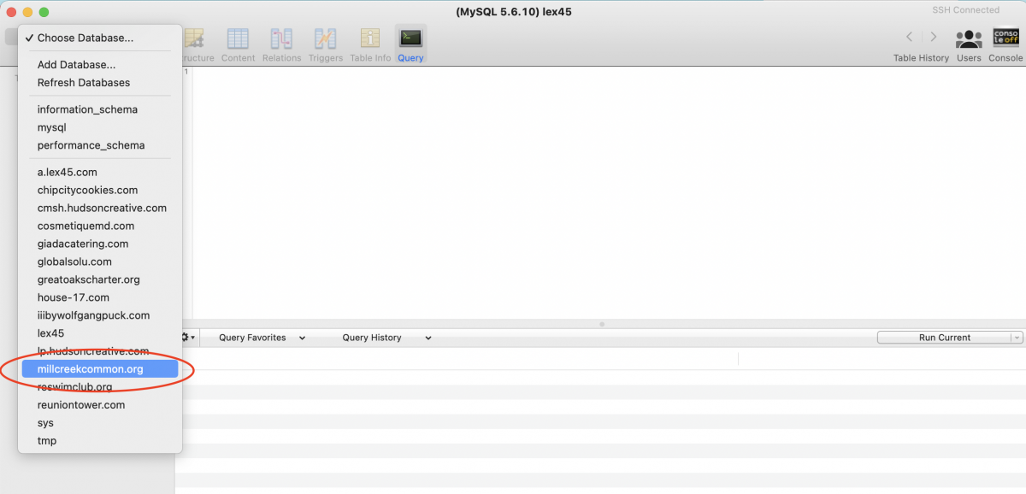1026x494 pixels.
Task: Click inside the SQL query editor area
Action: [x=609, y=193]
